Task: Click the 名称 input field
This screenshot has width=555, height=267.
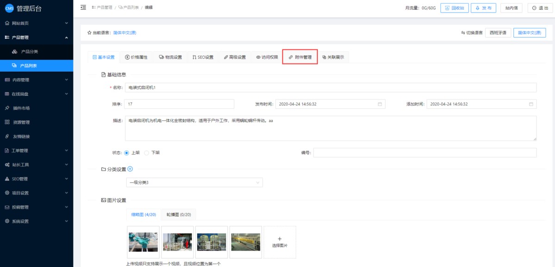Action: tap(330, 87)
